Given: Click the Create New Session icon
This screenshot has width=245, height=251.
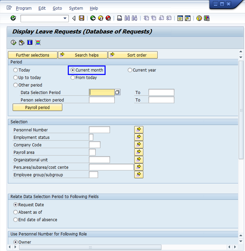Looking at the screenshot, I should pos(180,18).
